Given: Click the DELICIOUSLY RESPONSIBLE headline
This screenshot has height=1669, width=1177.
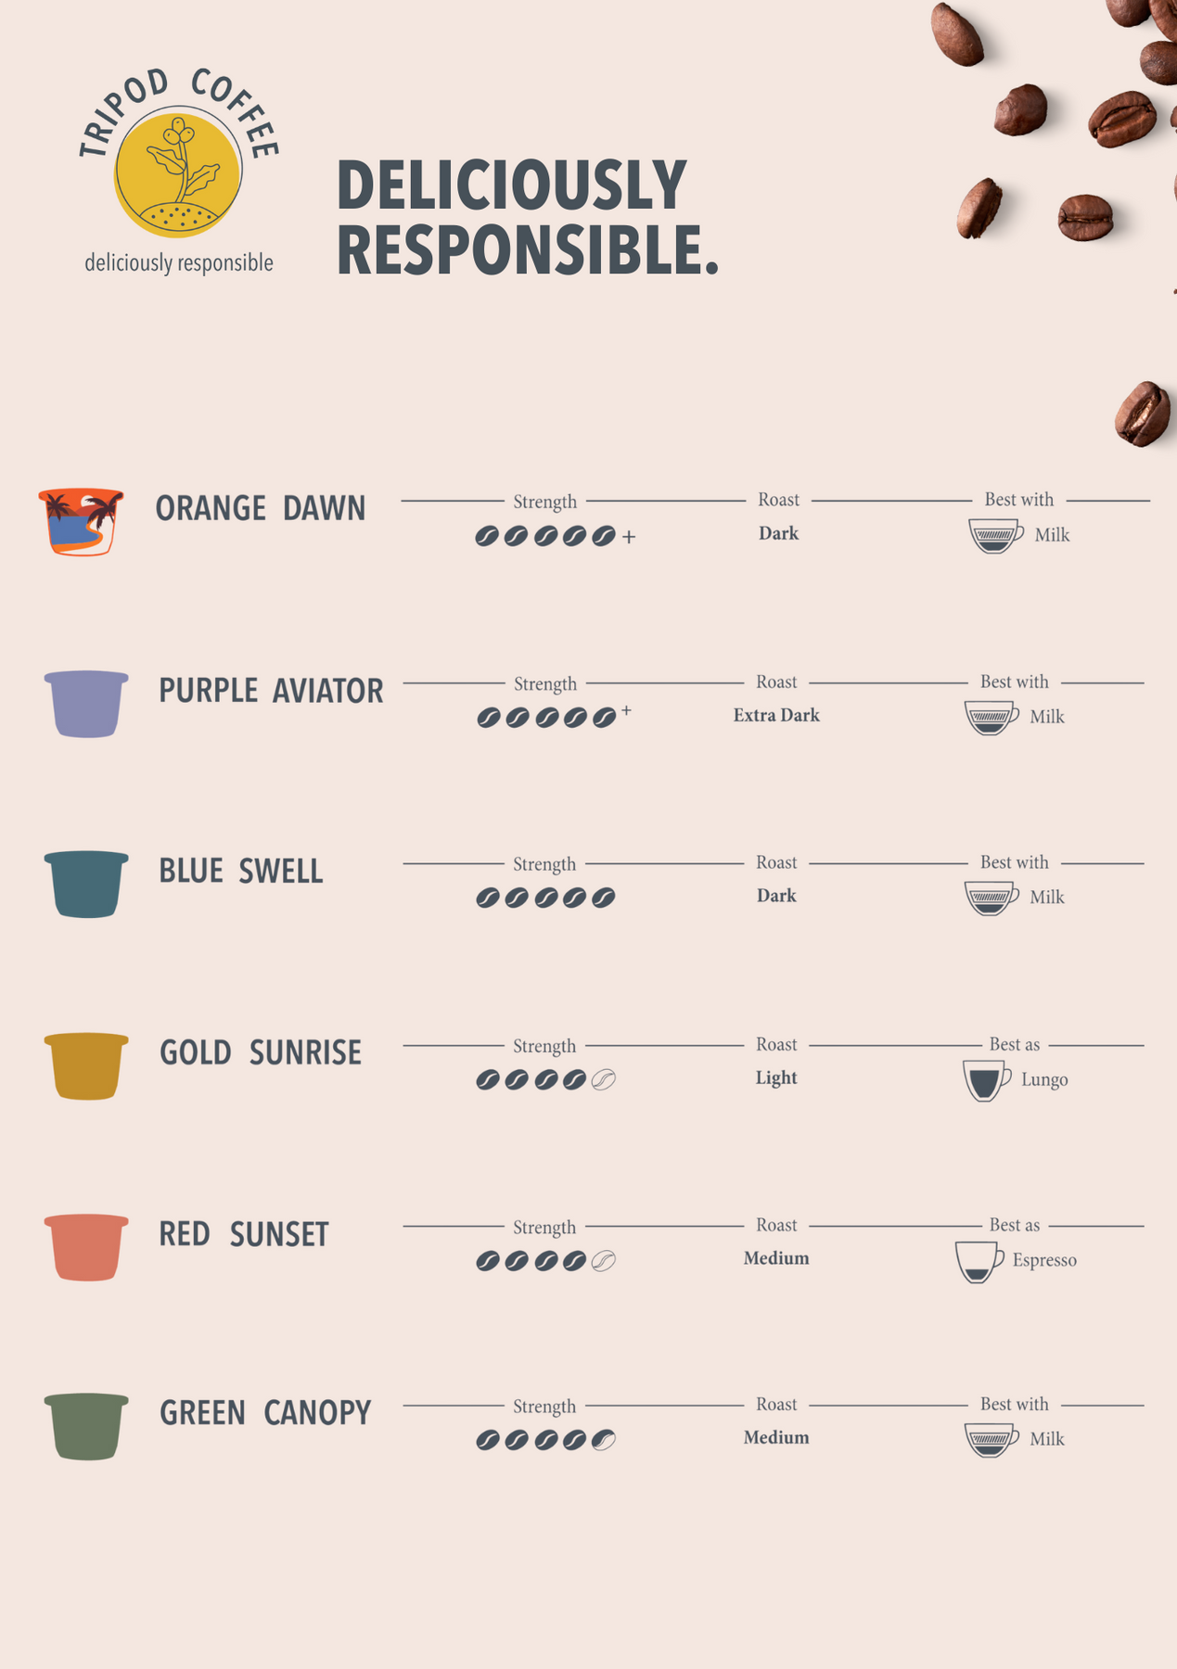Looking at the screenshot, I should (527, 217).
